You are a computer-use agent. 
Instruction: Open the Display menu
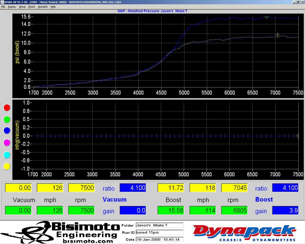click(12, 7)
